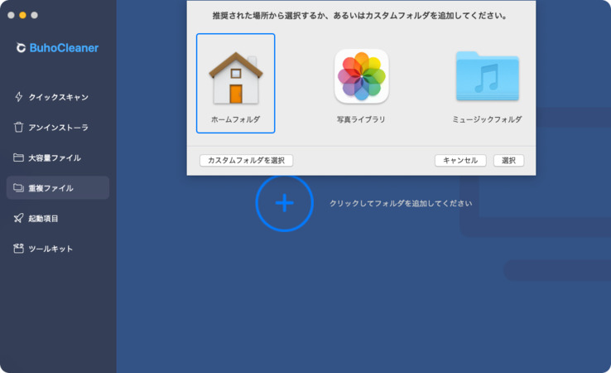Click the folder icon for large files
611x373 pixels.
[18, 157]
